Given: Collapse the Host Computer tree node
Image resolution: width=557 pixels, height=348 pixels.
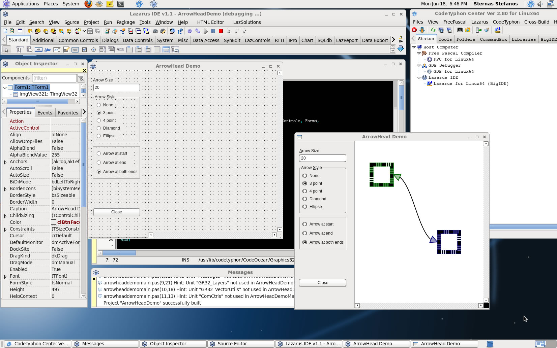Looking at the screenshot, I should pyautogui.click(x=414, y=47).
